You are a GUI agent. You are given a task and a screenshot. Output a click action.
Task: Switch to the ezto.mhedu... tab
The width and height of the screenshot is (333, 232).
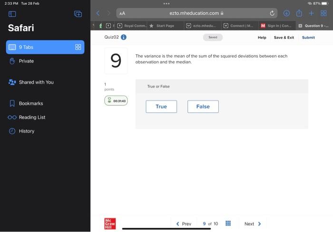tap(203, 26)
